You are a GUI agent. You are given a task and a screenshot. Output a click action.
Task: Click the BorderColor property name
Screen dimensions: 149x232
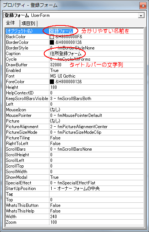pos(17,42)
